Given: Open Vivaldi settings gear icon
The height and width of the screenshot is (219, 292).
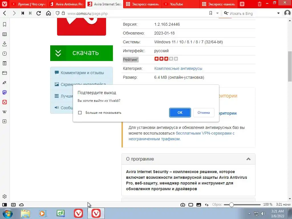Looking at the screenshot, I should pos(5,196).
